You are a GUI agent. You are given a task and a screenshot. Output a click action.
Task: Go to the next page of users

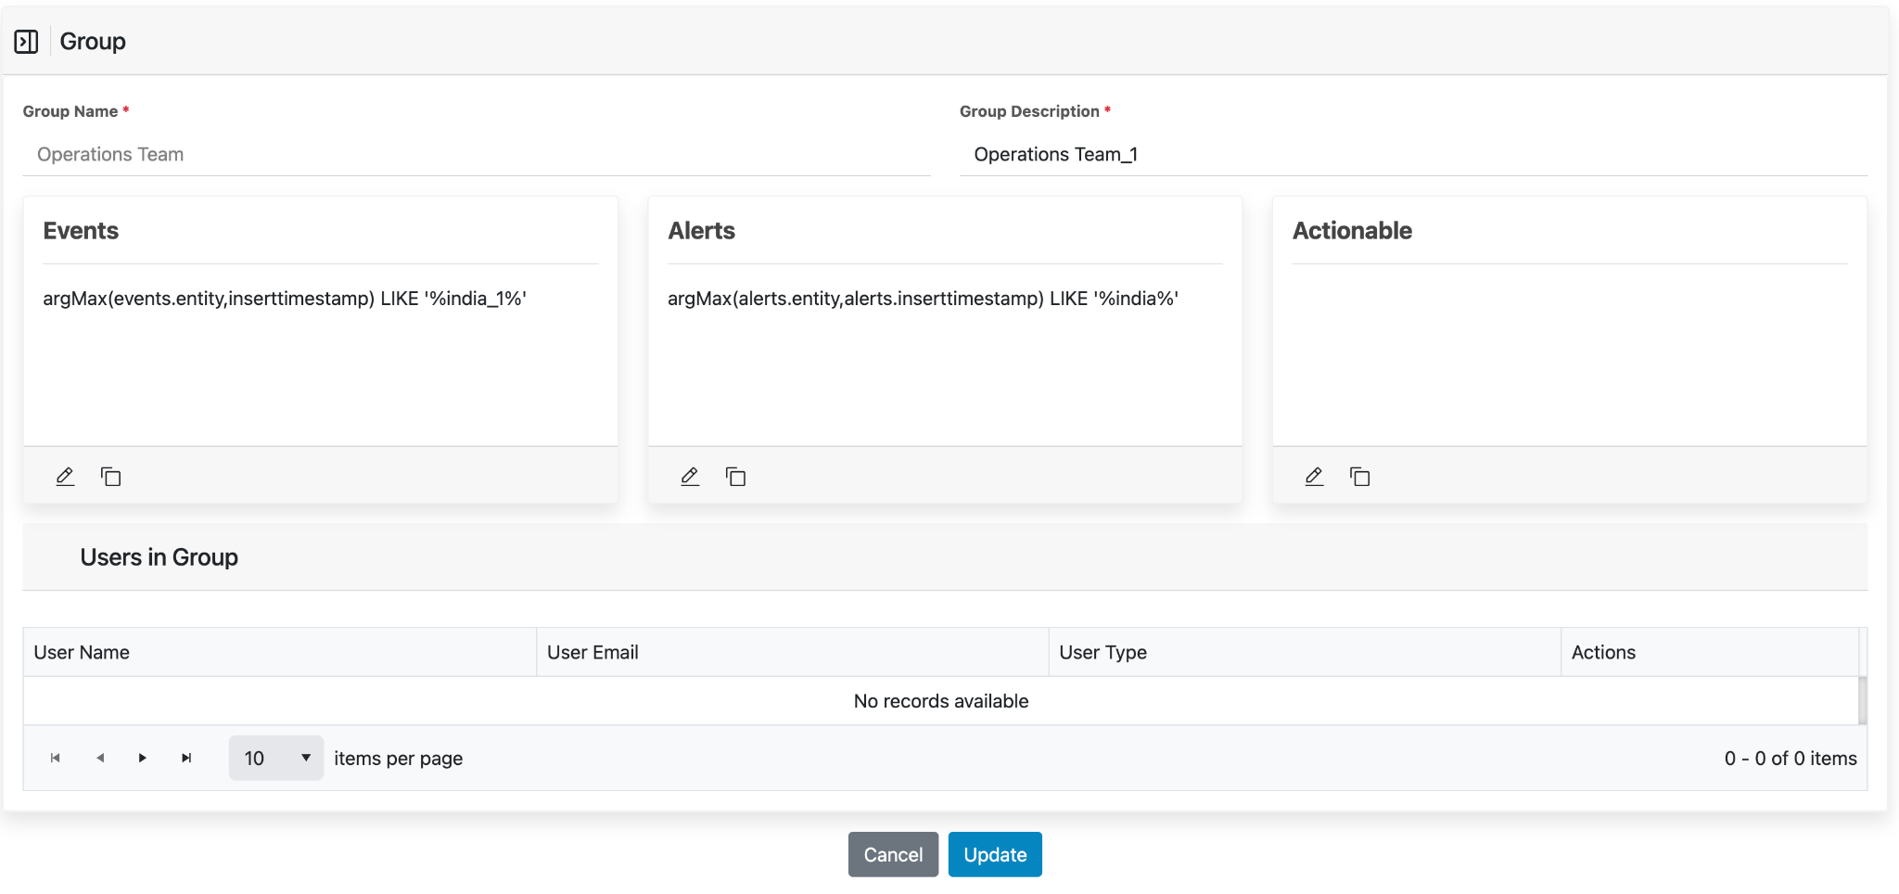143,759
